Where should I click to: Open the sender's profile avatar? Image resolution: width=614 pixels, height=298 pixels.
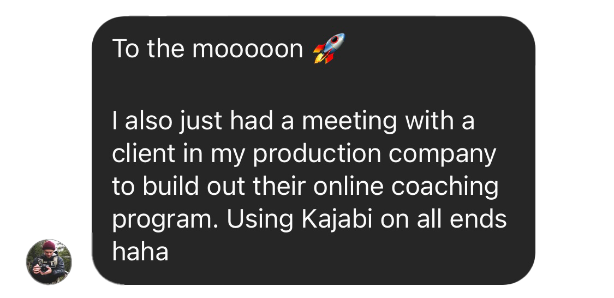(x=49, y=261)
